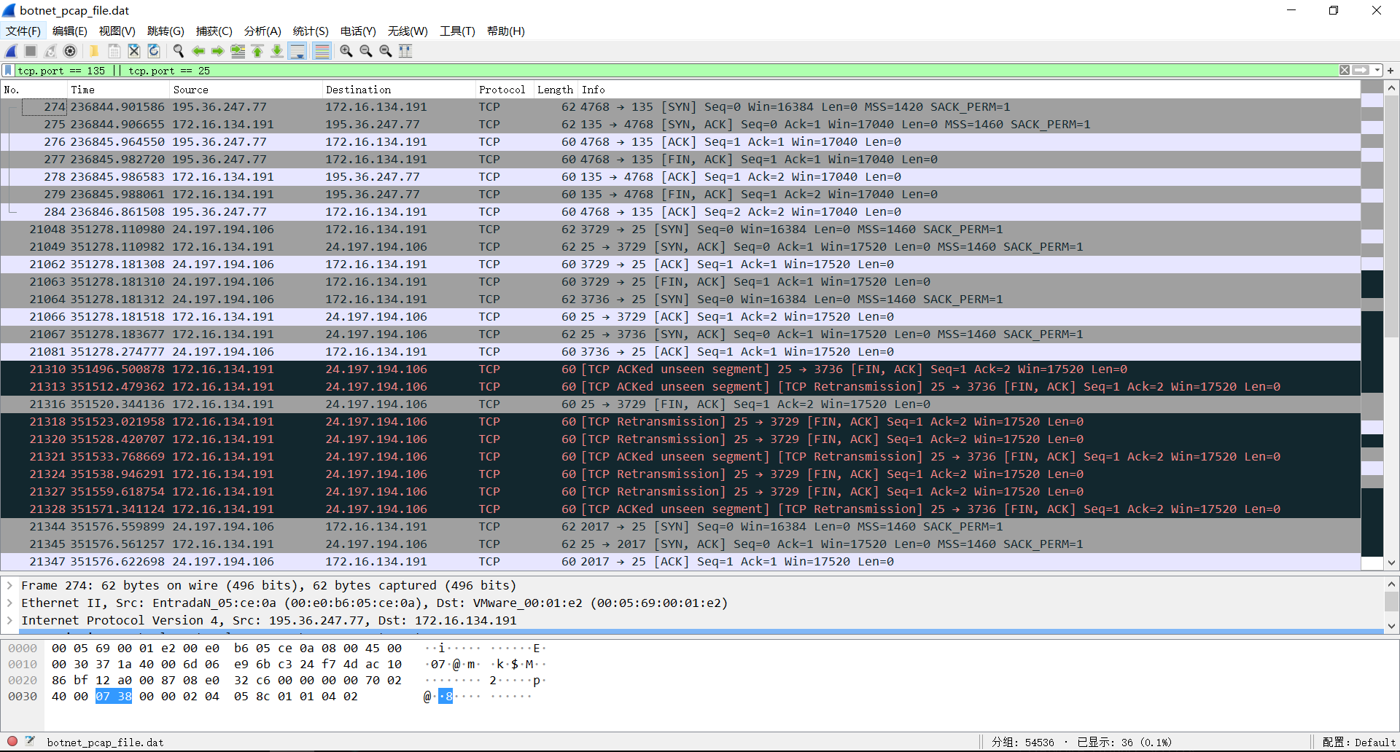The width and height of the screenshot is (1400, 752).
Task: Start capture with the shark fin icon
Action: [x=11, y=51]
